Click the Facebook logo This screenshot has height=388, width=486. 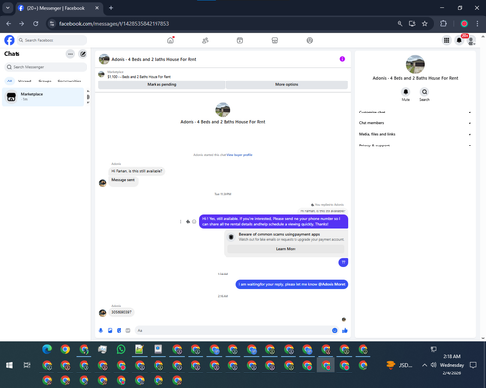coord(9,40)
